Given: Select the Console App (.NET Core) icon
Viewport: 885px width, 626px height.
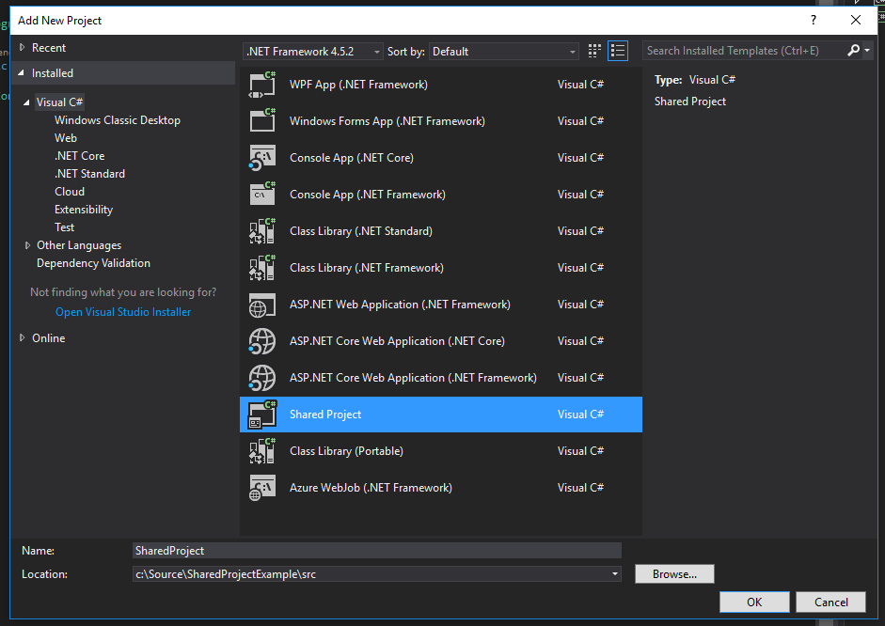Looking at the screenshot, I should point(262,158).
